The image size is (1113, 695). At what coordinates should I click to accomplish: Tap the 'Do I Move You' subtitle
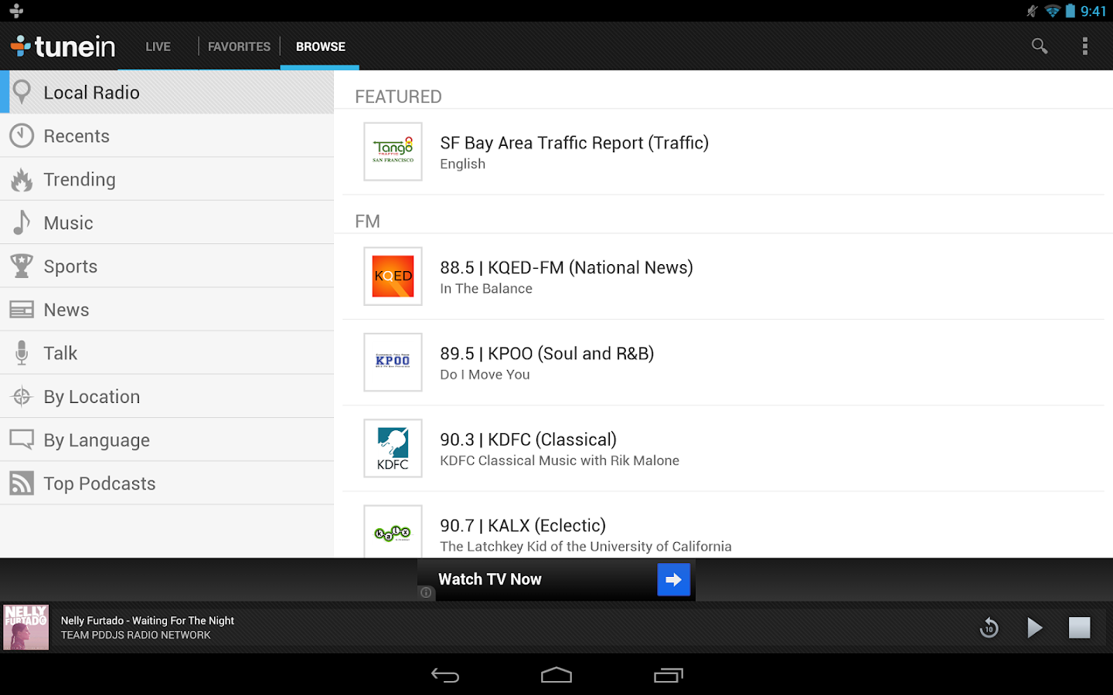click(x=485, y=375)
